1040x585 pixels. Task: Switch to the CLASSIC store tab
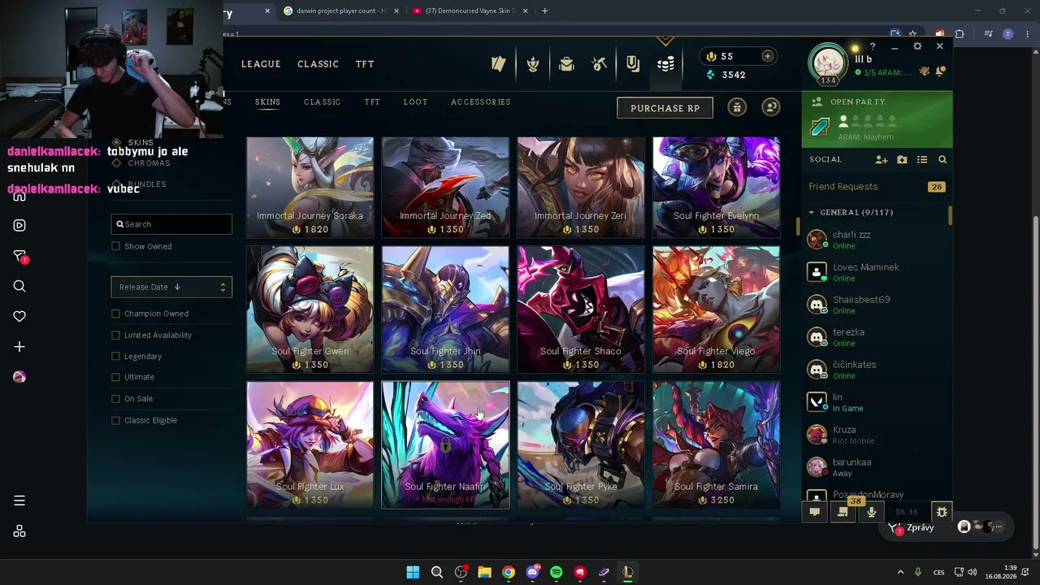[323, 102]
